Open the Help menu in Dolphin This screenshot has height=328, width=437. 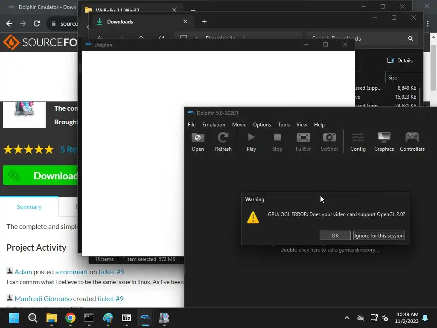pos(319,125)
